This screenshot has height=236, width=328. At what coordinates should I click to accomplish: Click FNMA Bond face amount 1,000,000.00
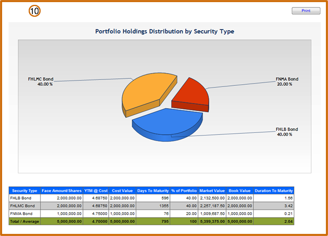62,213
